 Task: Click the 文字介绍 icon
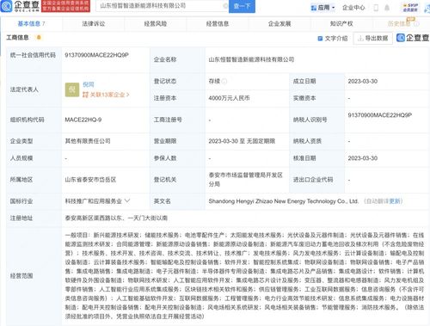[320, 39]
